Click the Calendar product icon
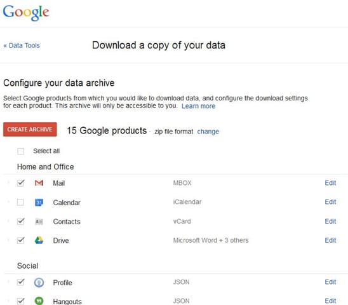 39,202
